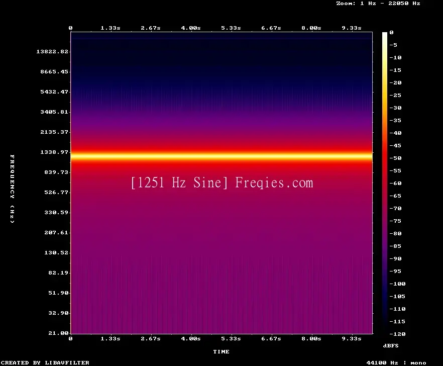Click the 3405.81 frequency axis label
The width and height of the screenshot is (443, 366).
(x=54, y=112)
